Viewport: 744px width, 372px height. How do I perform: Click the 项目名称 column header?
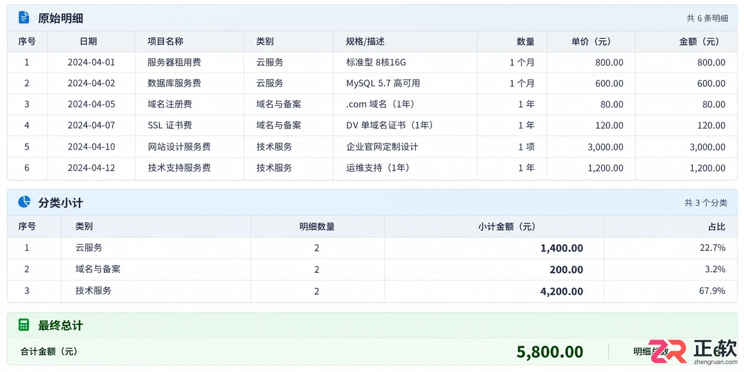pos(165,41)
